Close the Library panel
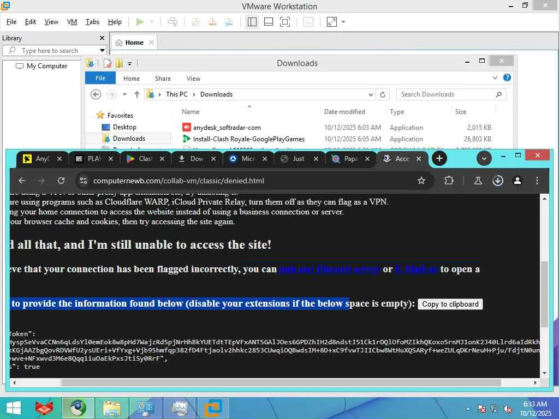This screenshot has height=419, width=559. [x=102, y=38]
